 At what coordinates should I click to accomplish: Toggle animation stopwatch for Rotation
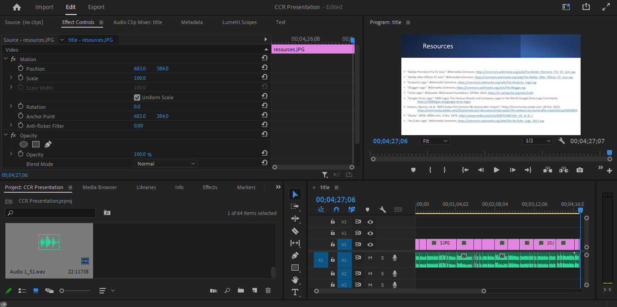point(20,106)
